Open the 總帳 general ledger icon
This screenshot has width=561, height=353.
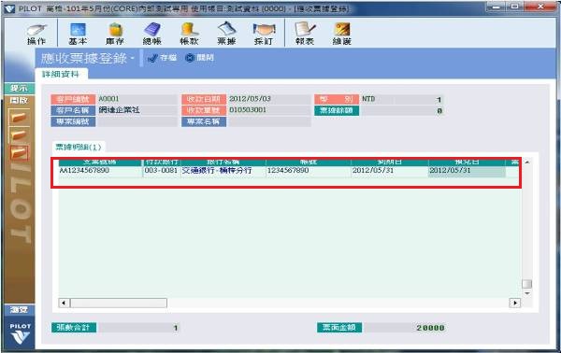152,35
